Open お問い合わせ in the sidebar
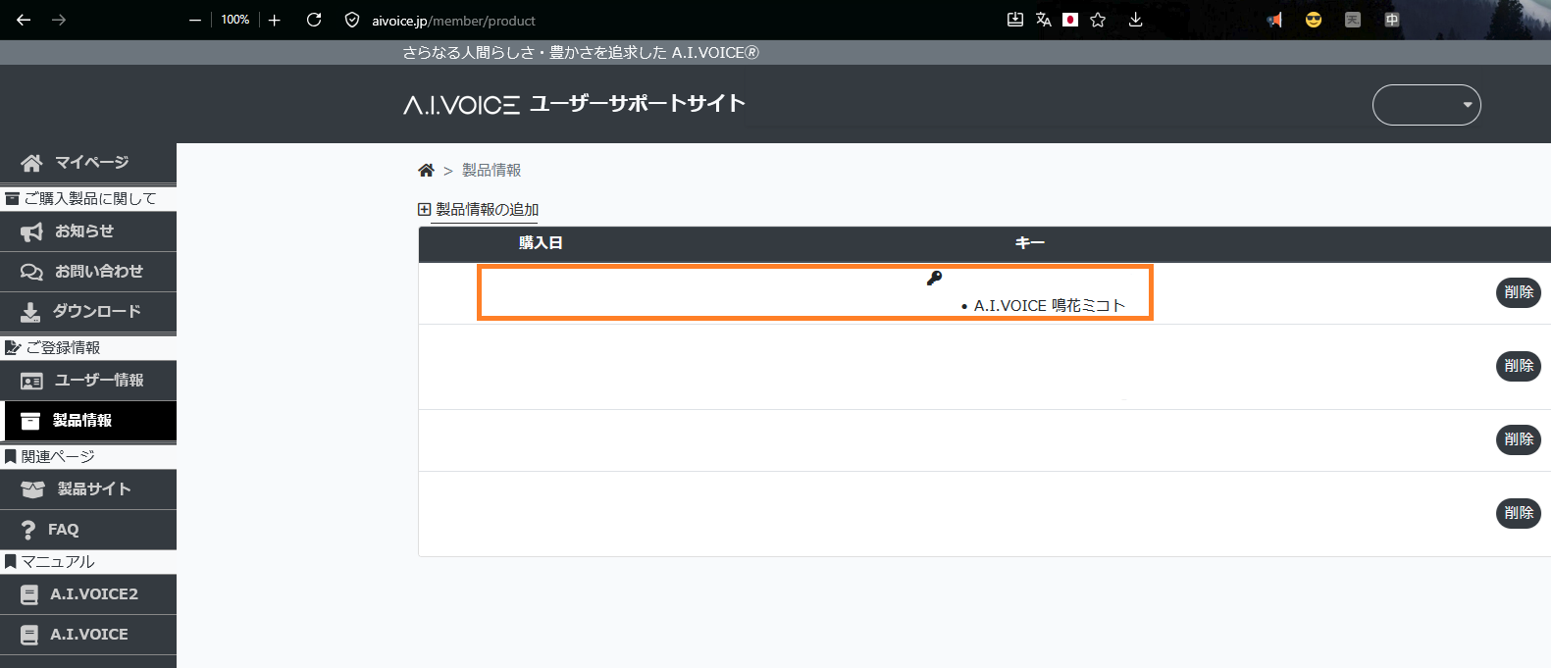 (88, 272)
